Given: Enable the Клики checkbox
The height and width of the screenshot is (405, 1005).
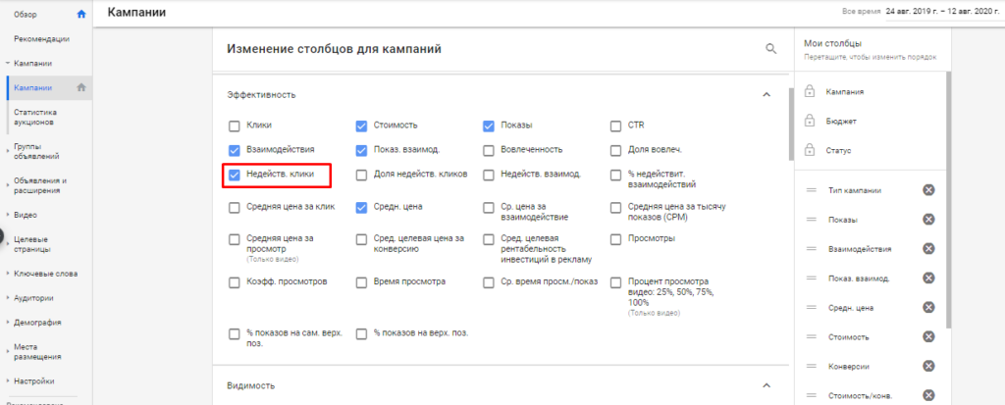Looking at the screenshot, I should pos(234,126).
